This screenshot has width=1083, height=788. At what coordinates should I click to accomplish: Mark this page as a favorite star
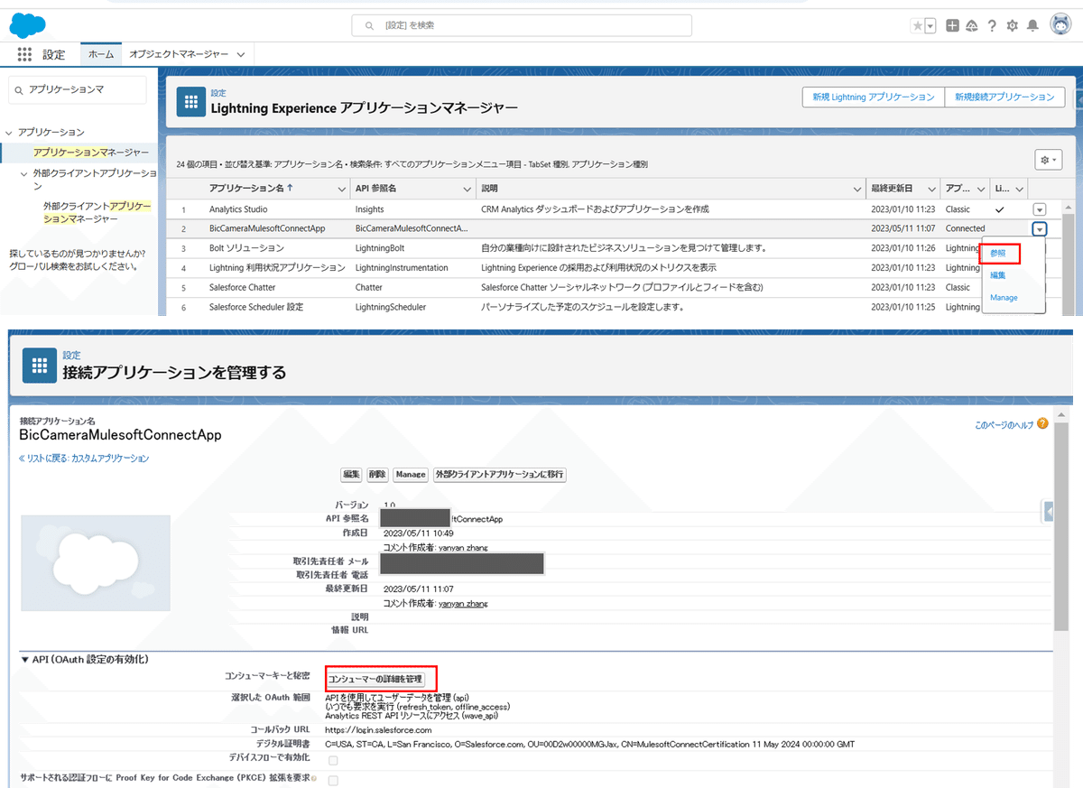919,25
